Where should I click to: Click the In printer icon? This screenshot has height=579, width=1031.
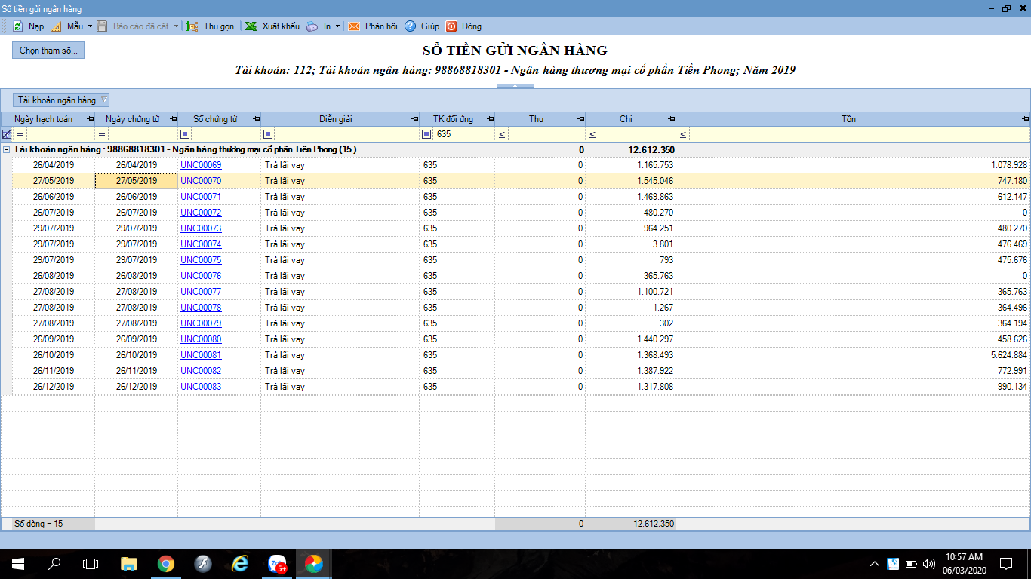[312, 26]
